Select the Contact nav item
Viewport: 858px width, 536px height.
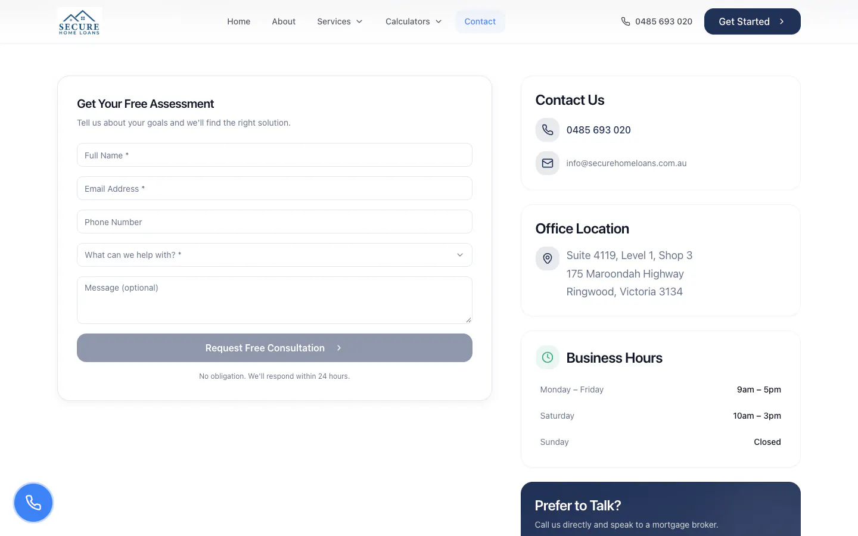click(480, 21)
